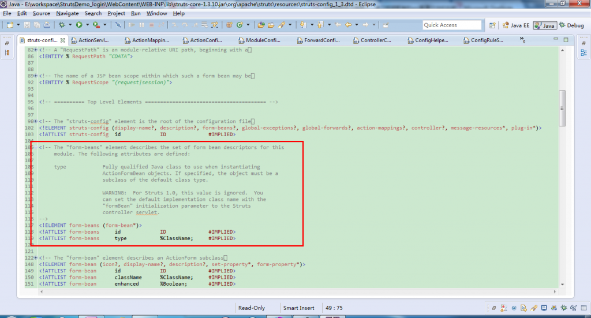Open the Run launch dropdown arrow
Viewport: 591px width, 318px height.
(88, 25)
